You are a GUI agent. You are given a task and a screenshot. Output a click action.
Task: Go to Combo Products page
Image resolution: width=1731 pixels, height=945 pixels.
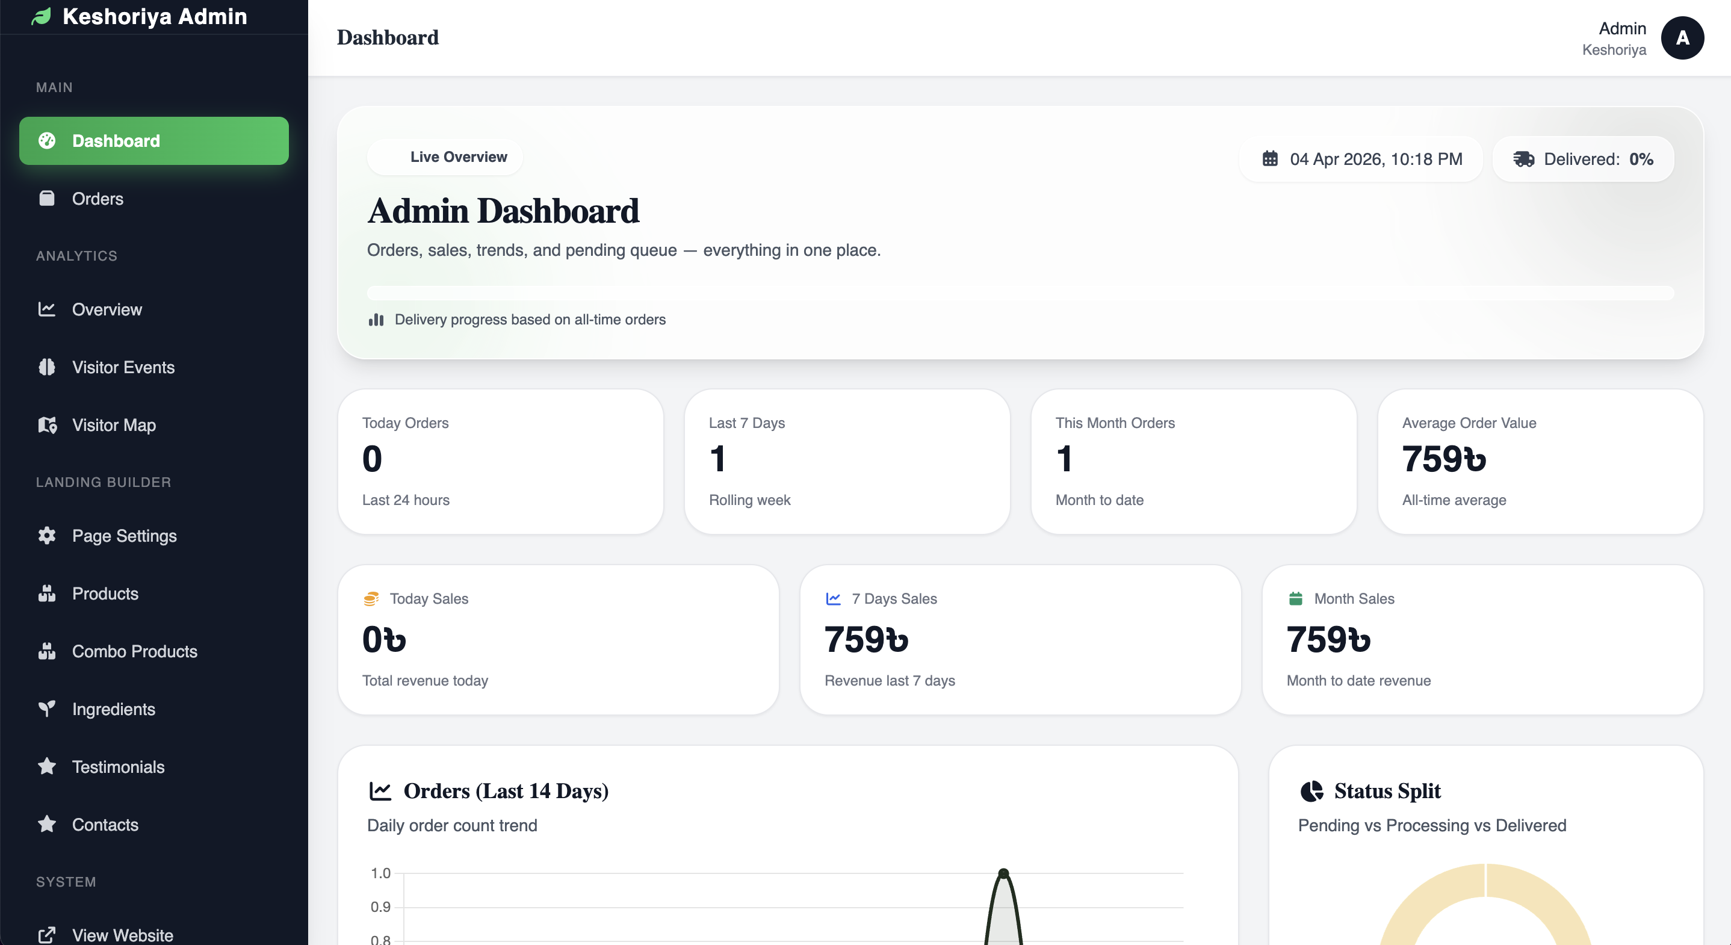(134, 651)
